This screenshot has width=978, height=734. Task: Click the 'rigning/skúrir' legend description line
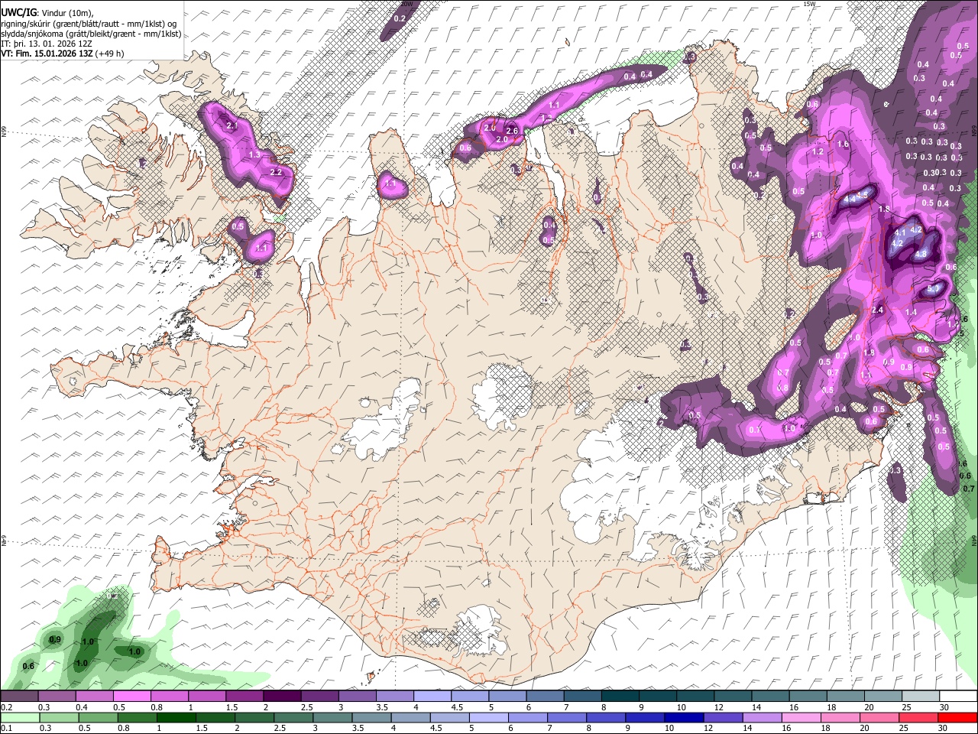pos(89,24)
